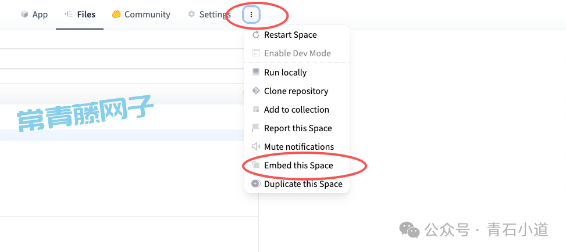
Task: Open the Settings tab
Action: (209, 15)
